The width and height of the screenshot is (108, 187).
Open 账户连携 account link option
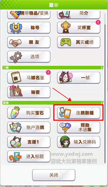(29, 127)
